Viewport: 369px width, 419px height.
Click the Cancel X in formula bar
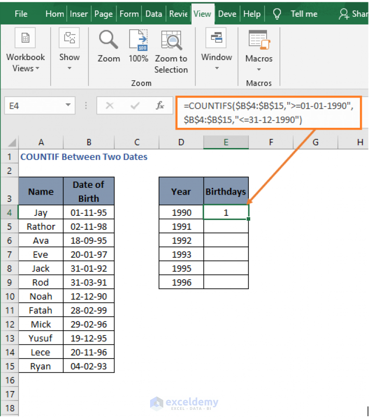tap(109, 106)
